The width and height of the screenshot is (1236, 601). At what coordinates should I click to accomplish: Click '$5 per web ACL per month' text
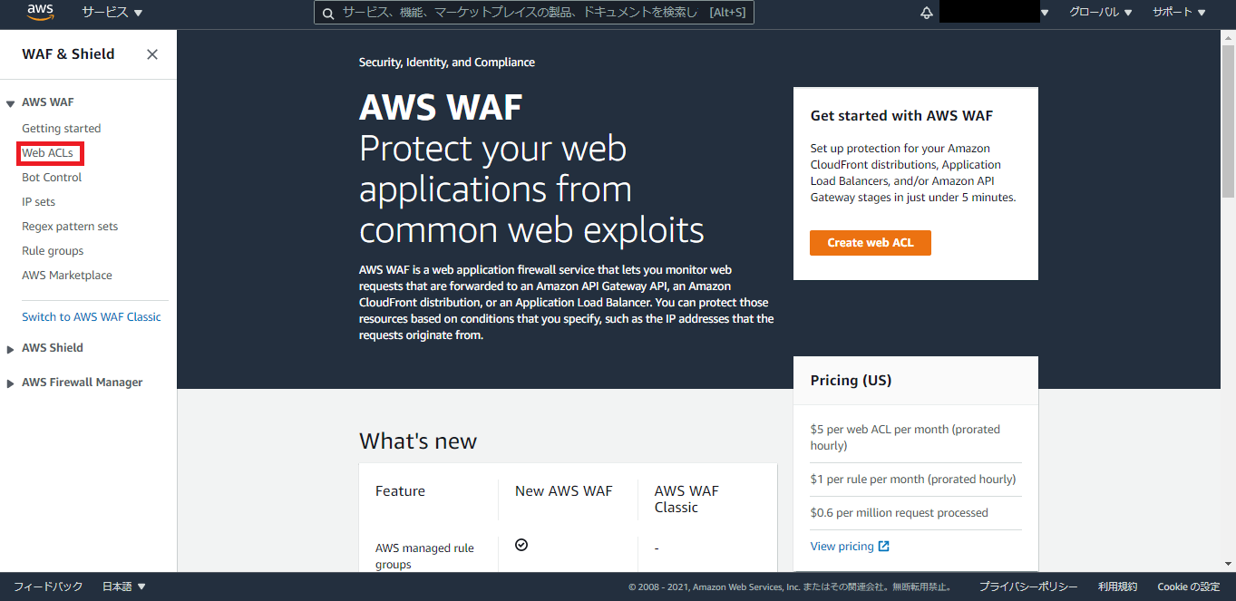[x=905, y=438]
